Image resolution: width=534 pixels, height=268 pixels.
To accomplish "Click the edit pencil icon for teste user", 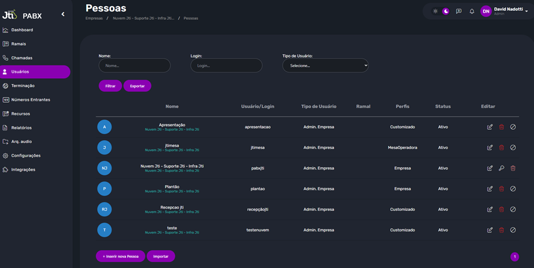I will (x=490, y=230).
